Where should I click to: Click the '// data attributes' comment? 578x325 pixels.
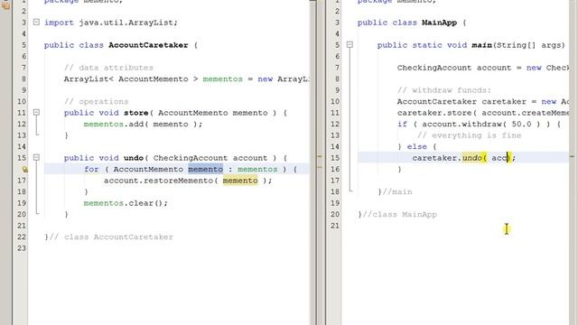click(108, 68)
